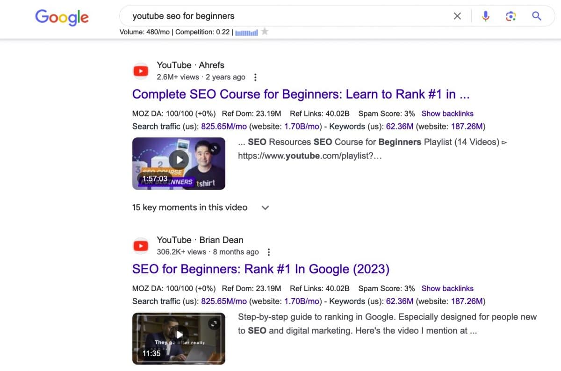561x371 pixels.
Task: Open 825.65M/mo traffic link under Ahrefs result
Action: pos(224,126)
